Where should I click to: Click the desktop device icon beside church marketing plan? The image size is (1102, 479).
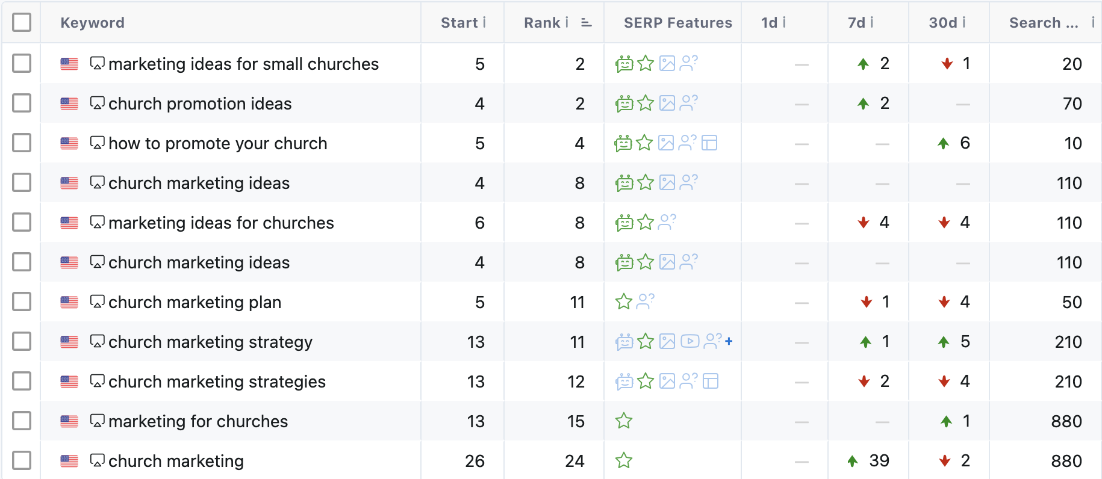tap(97, 301)
